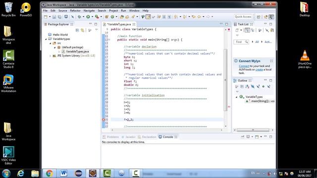Toggle Sort in Outline view
317x178 pixels.
(x=247, y=87)
